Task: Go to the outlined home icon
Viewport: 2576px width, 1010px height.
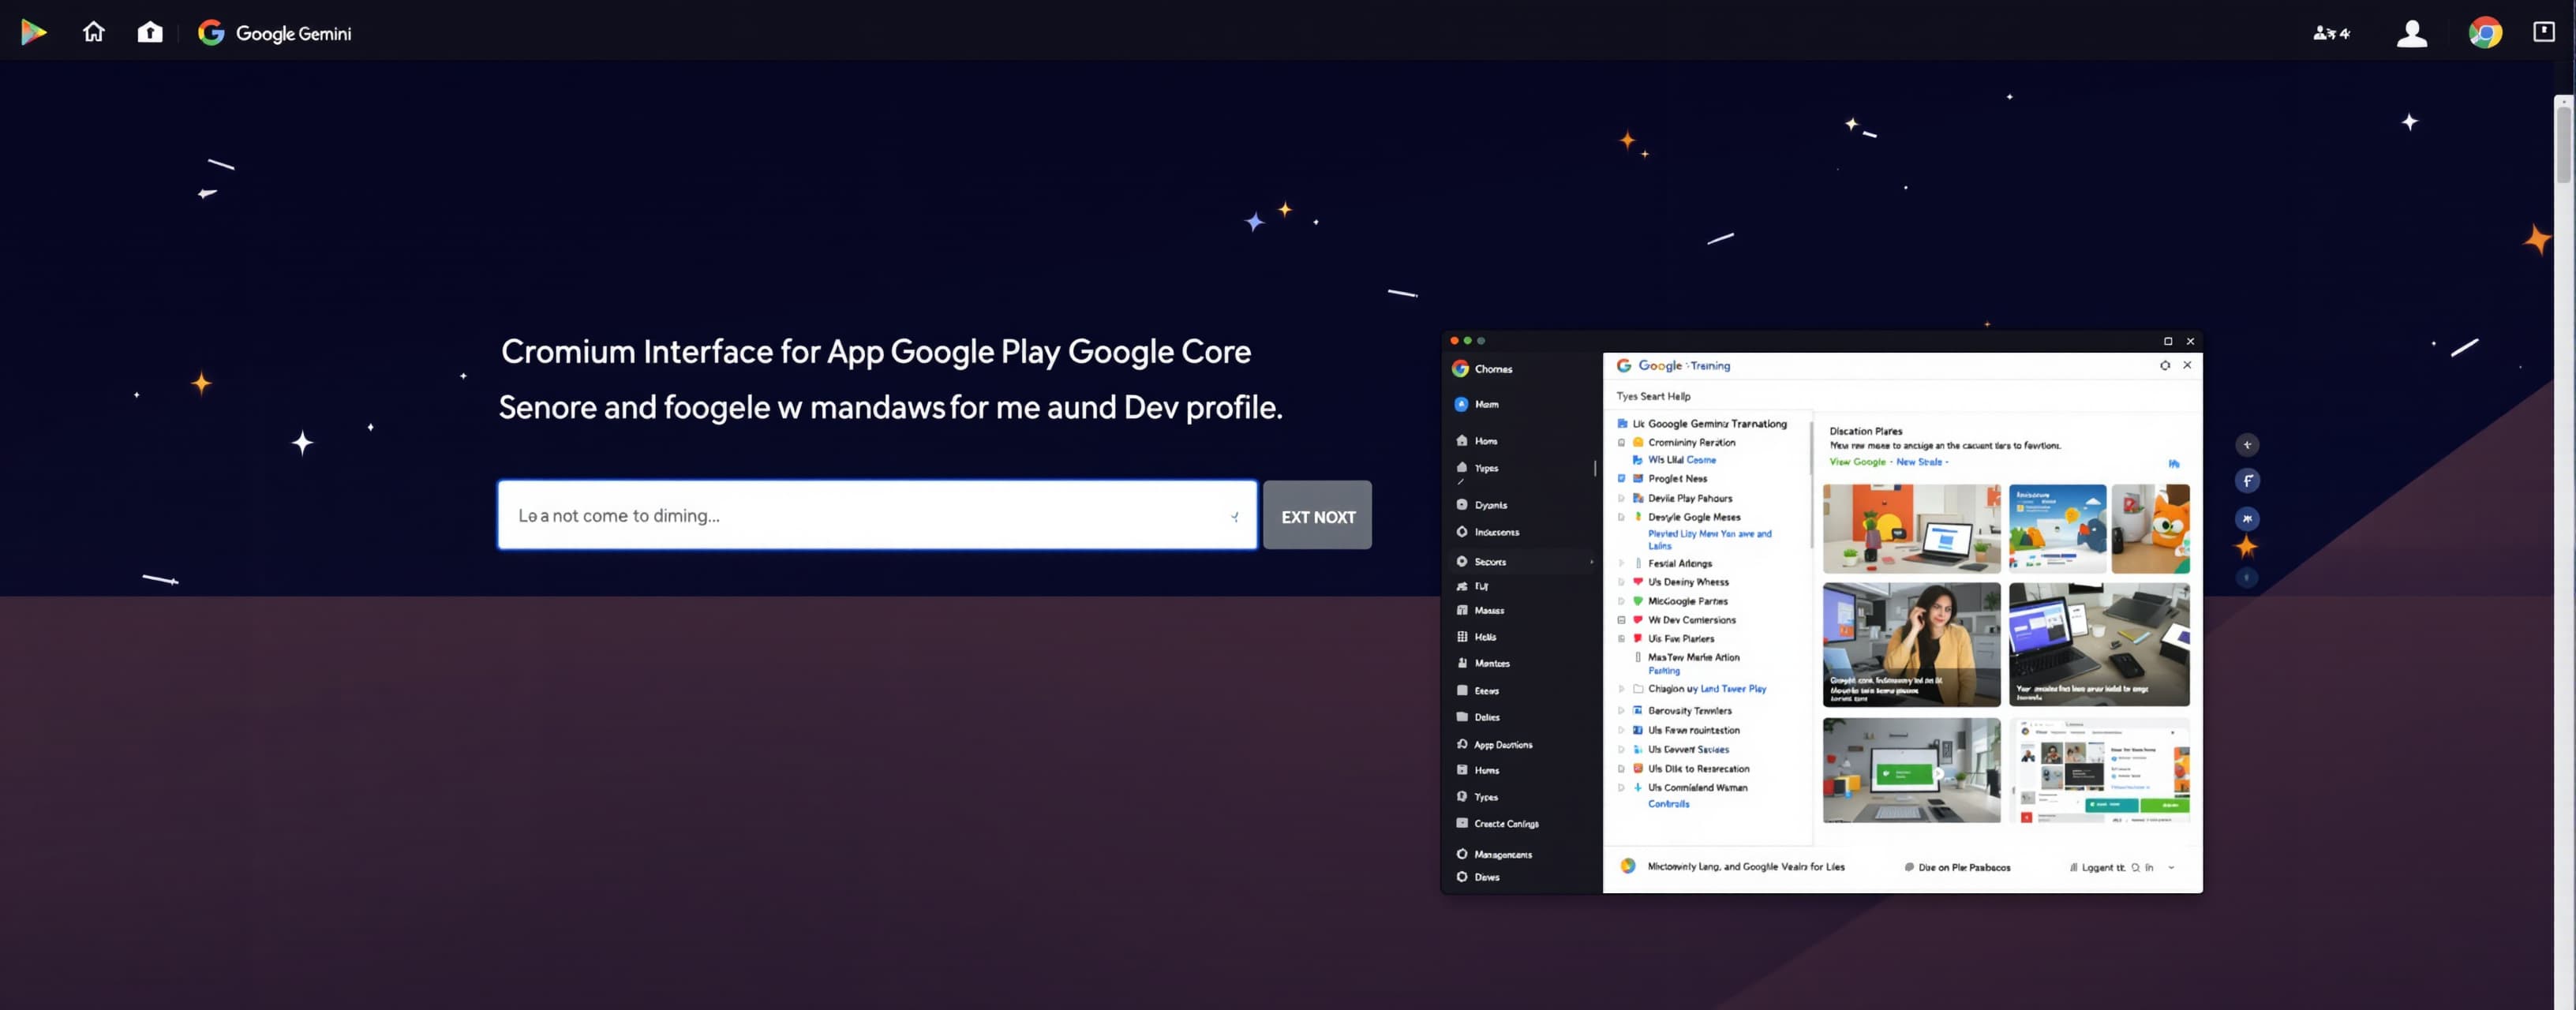Action: tap(94, 32)
